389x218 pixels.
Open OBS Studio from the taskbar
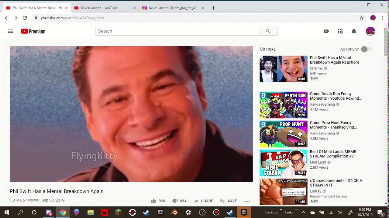202,212
